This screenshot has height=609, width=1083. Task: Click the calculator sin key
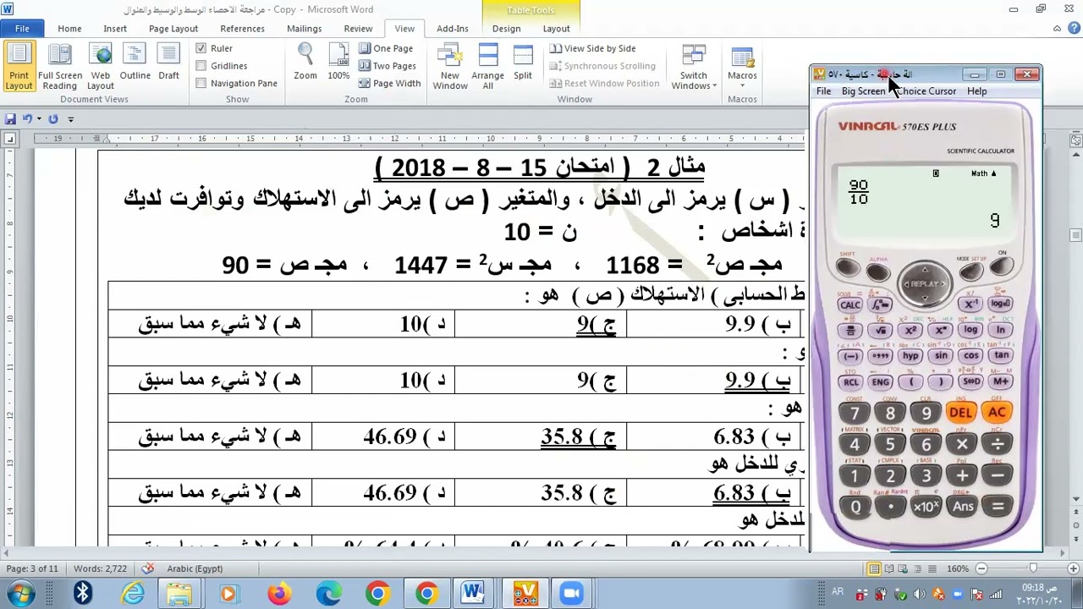[x=940, y=356]
